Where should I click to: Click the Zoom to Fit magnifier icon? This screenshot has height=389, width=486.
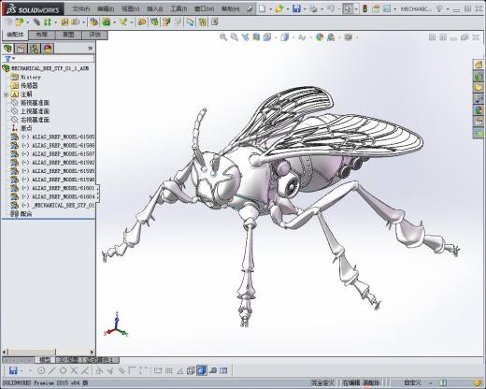pyautogui.click(x=223, y=37)
